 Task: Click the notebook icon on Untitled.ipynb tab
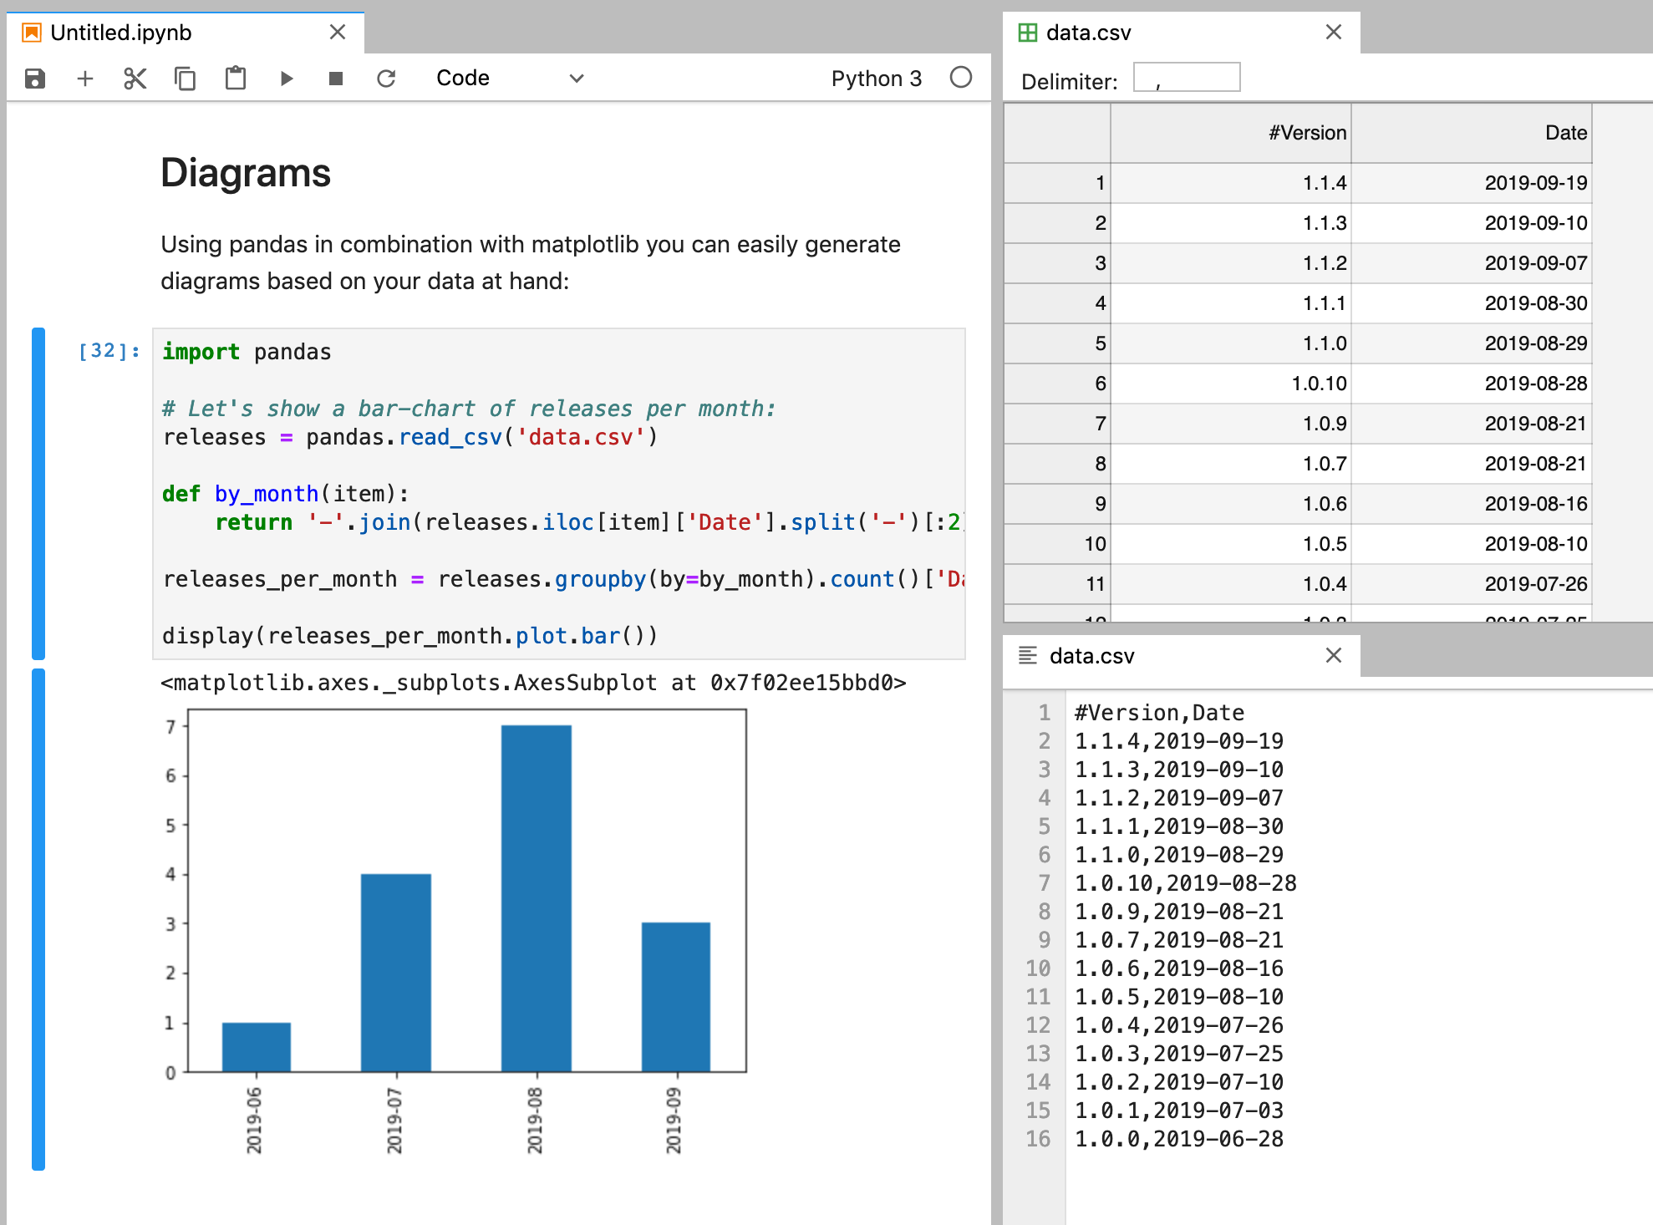click(32, 33)
